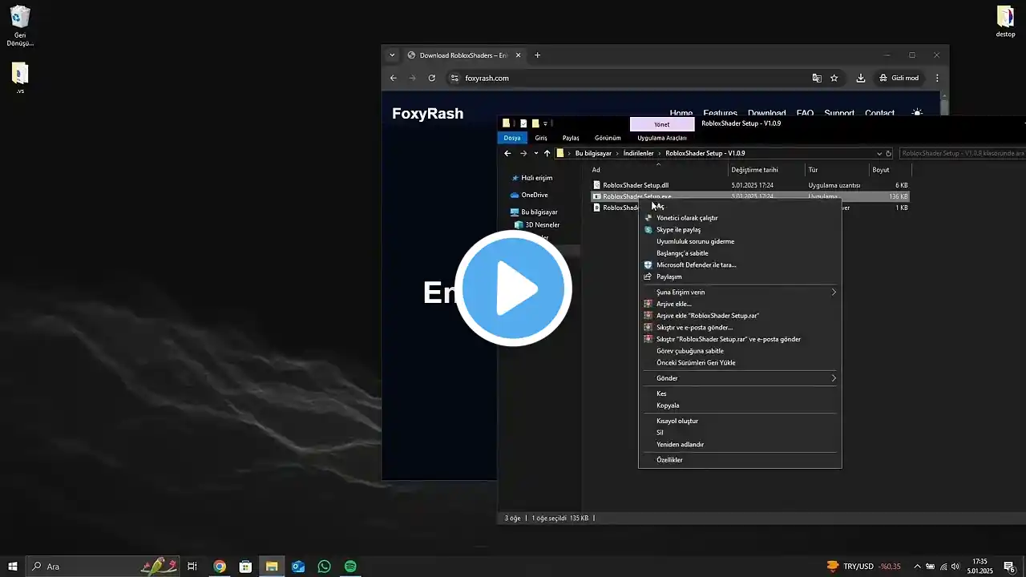This screenshot has width=1026, height=577.
Task: Click the translate page icon in Chrome
Action: tap(817, 78)
